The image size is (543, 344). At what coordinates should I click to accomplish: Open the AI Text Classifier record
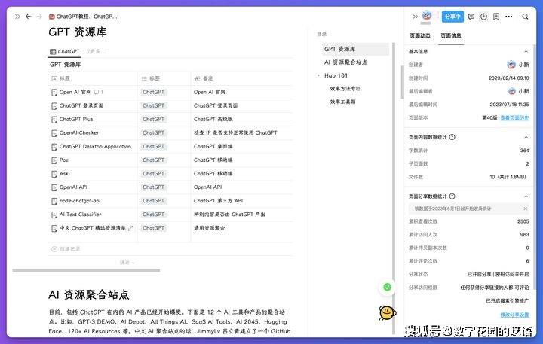[x=80, y=215]
